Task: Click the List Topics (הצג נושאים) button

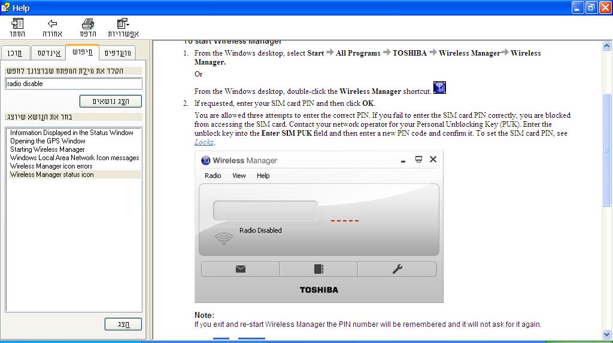Action: [111, 101]
